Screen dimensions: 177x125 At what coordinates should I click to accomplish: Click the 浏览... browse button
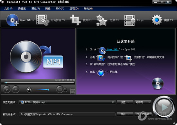tap(125, 114)
